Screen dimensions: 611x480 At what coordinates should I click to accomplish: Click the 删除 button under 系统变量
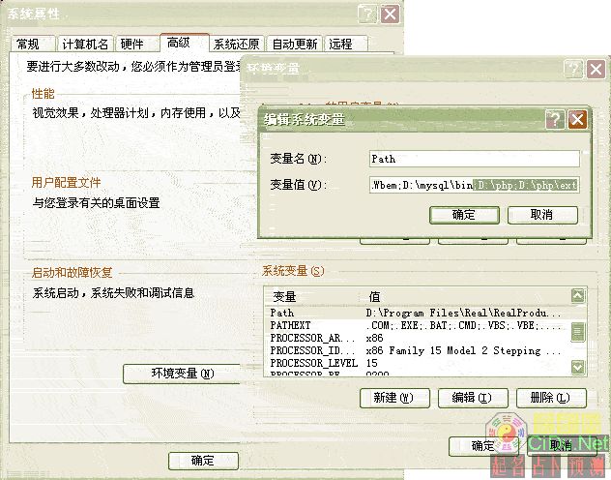click(550, 398)
